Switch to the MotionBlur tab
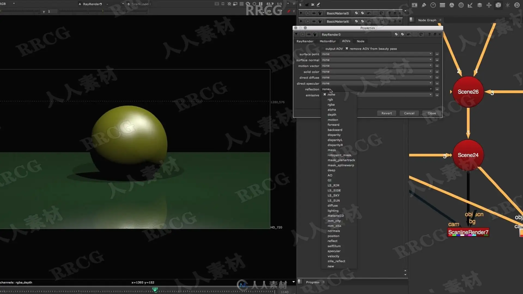Image resolution: width=523 pixels, height=294 pixels. (x=328, y=41)
